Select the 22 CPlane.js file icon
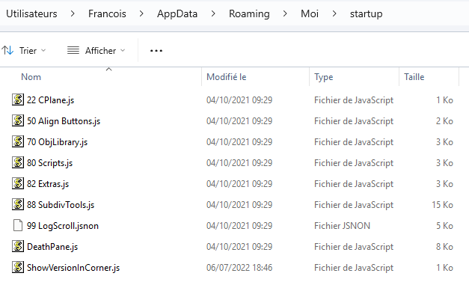This screenshot has width=469, height=288. tap(18, 99)
